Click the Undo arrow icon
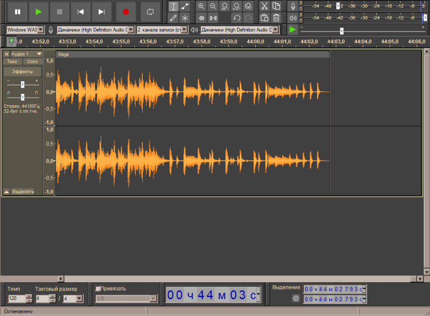The height and width of the screenshot is (316, 430). [x=237, y=18]
